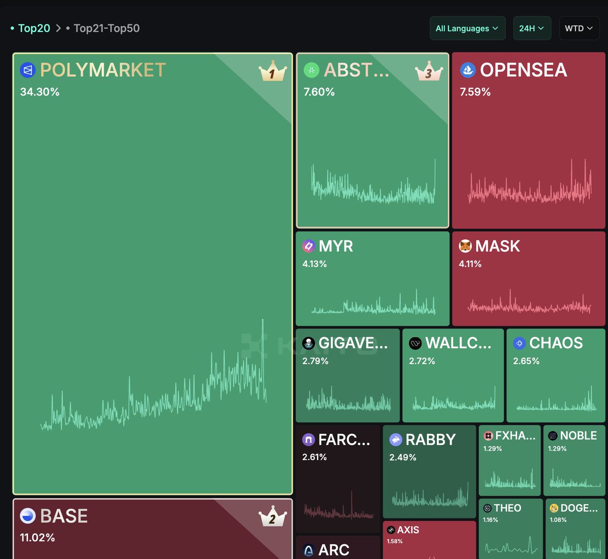Click the Farcaster sparkline chart

click(x=338, y=505)
